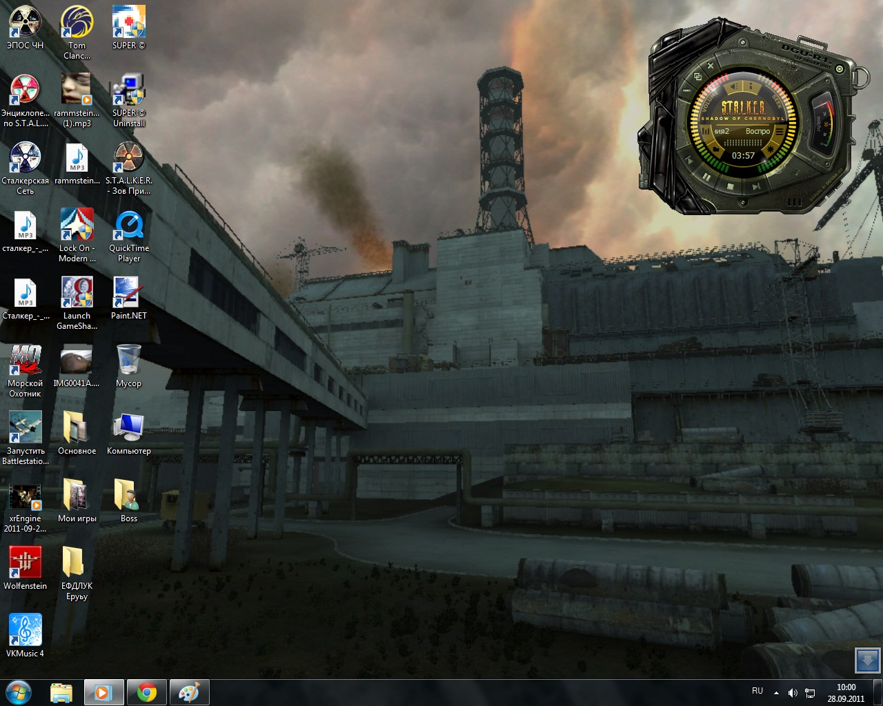Screen dimensions: 883x706
Task: Select Морской Охотник game shortcut
Action: (25, 371)
